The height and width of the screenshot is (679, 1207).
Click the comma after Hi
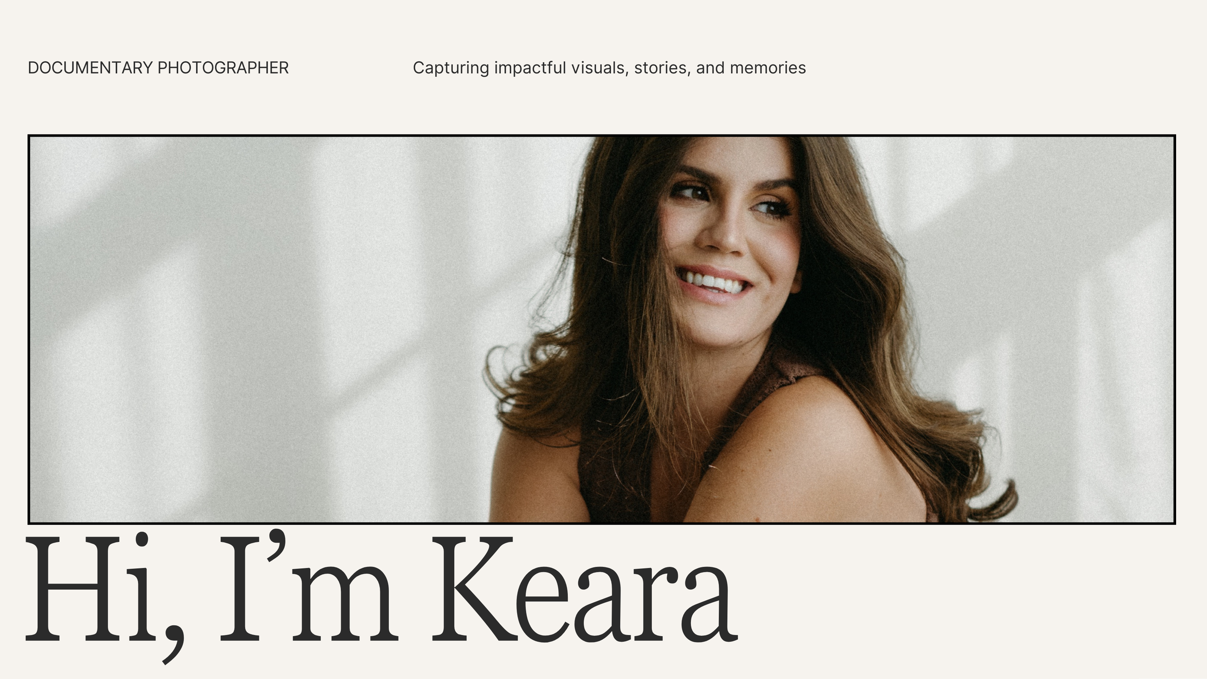click(x=173, y=643)
